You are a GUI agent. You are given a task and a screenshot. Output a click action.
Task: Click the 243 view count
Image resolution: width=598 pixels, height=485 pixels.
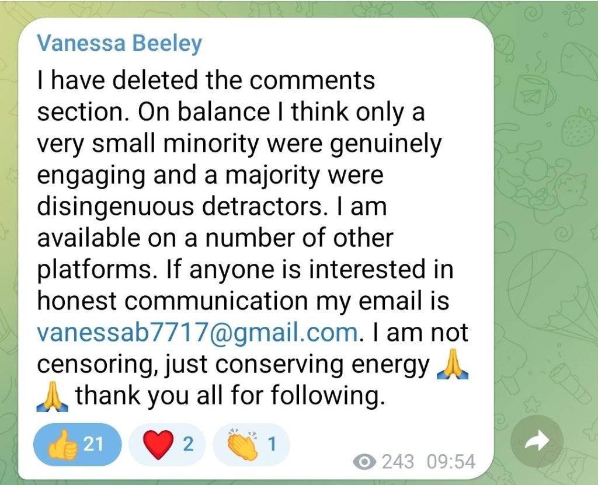(x=398, y=463)
